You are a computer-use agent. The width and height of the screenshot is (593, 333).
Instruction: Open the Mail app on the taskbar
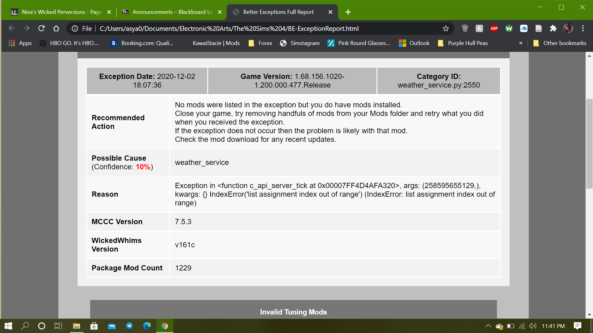[112, 326]
